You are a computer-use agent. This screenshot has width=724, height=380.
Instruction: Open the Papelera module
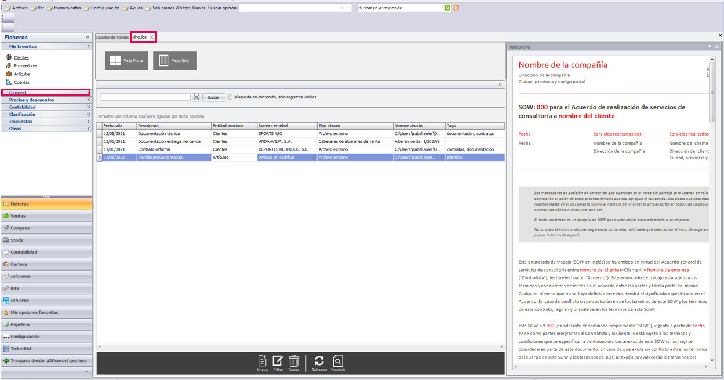pyautogui.click(x=46, y=324)
